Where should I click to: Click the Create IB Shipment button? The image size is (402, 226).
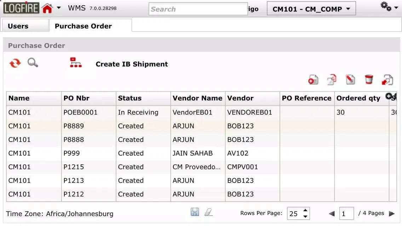(x=132, y=64)
